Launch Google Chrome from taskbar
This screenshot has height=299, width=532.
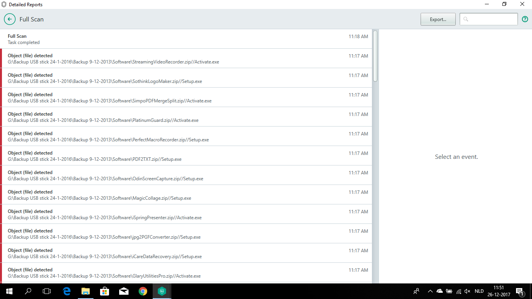point(143,291)
